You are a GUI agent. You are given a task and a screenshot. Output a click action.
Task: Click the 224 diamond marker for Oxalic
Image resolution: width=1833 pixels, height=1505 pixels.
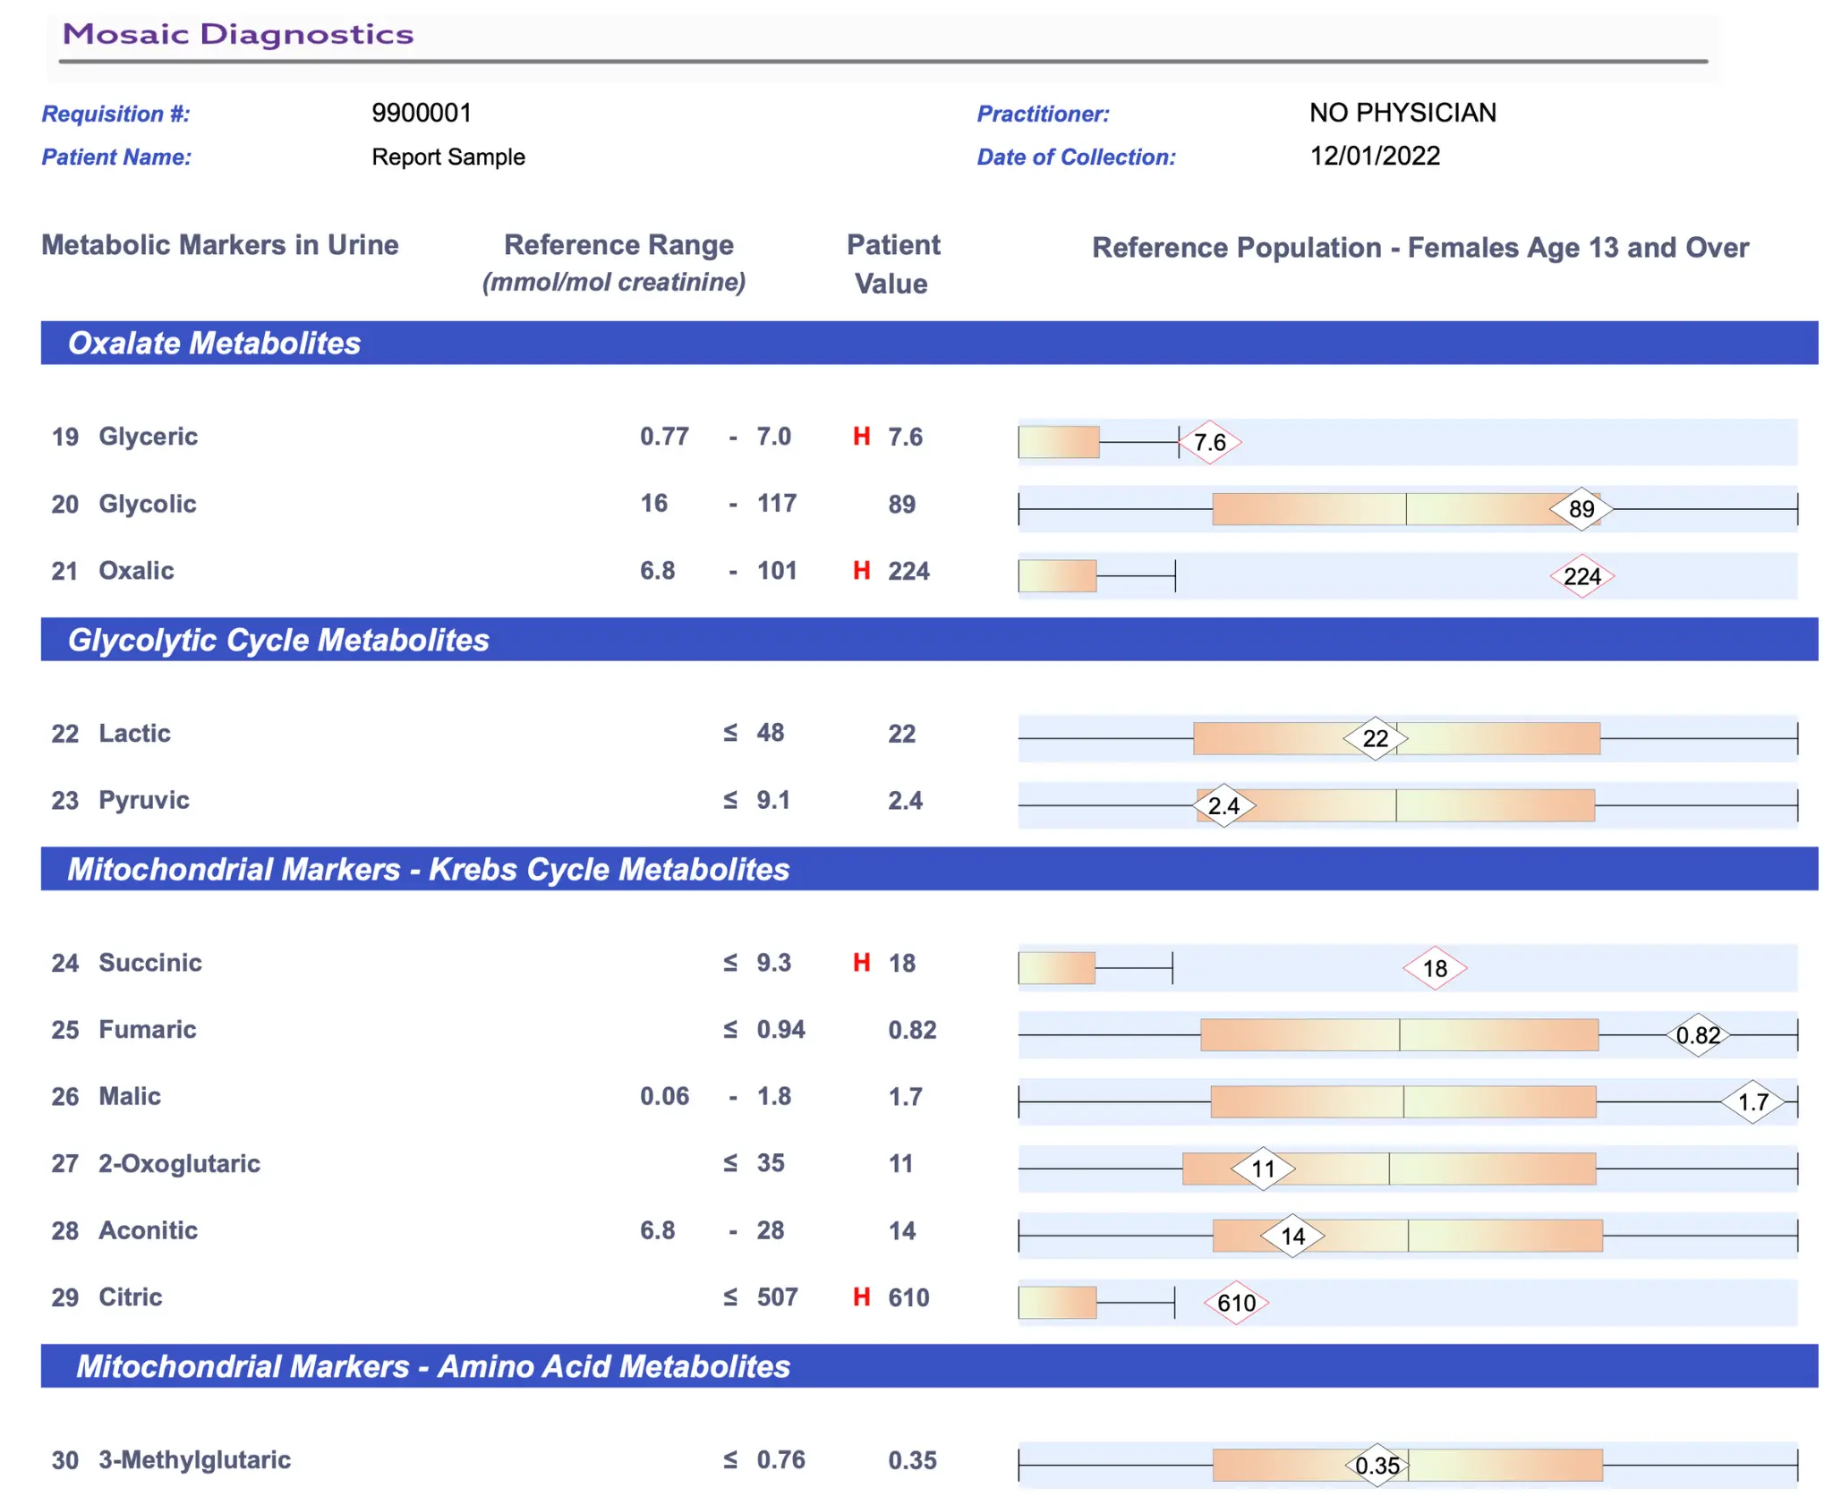coord(1581,576)
